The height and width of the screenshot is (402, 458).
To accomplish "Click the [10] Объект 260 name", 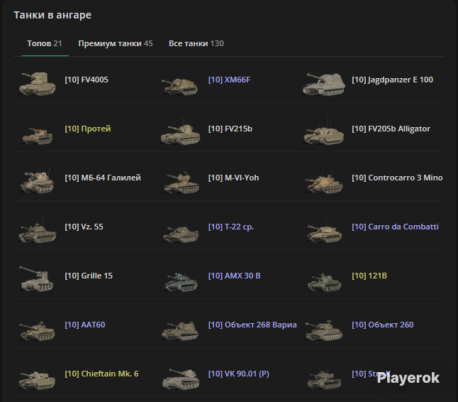I will point(382,325).
